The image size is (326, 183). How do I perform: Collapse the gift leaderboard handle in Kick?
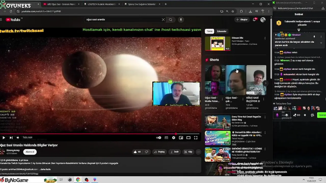[299, 30]
